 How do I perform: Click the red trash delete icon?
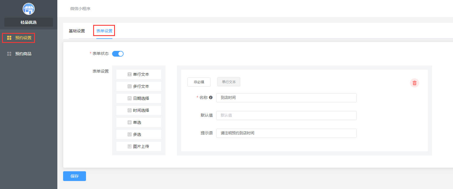tap(414, 83)
